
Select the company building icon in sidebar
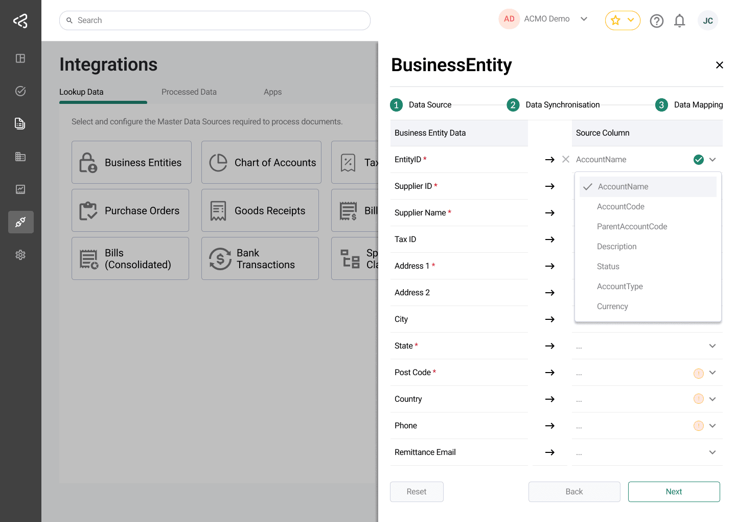tap(20, 157)
